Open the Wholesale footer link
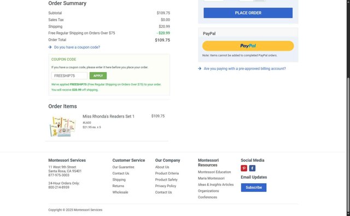The width and height of the screenshot is (350, 216). click(120, 192)
